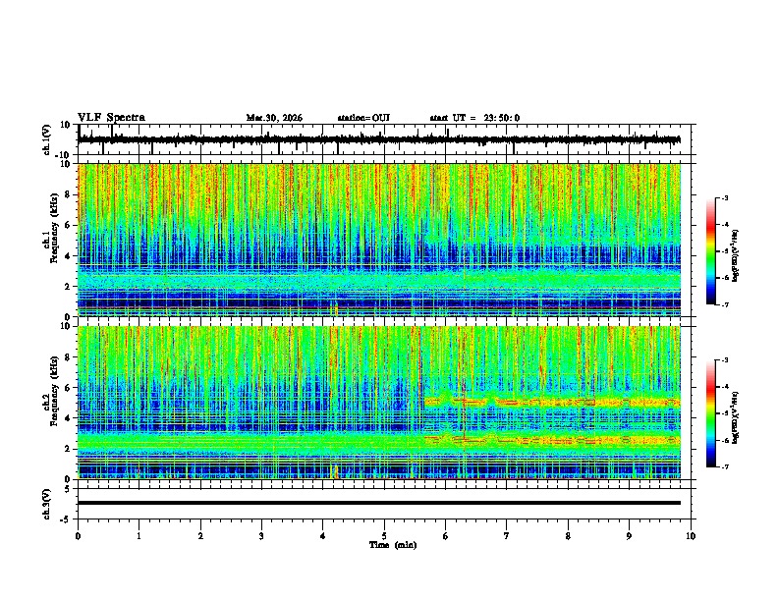The image size is (778, 601).
Task: Select the "Time (min)" axis label
Action: click(393, 545)
